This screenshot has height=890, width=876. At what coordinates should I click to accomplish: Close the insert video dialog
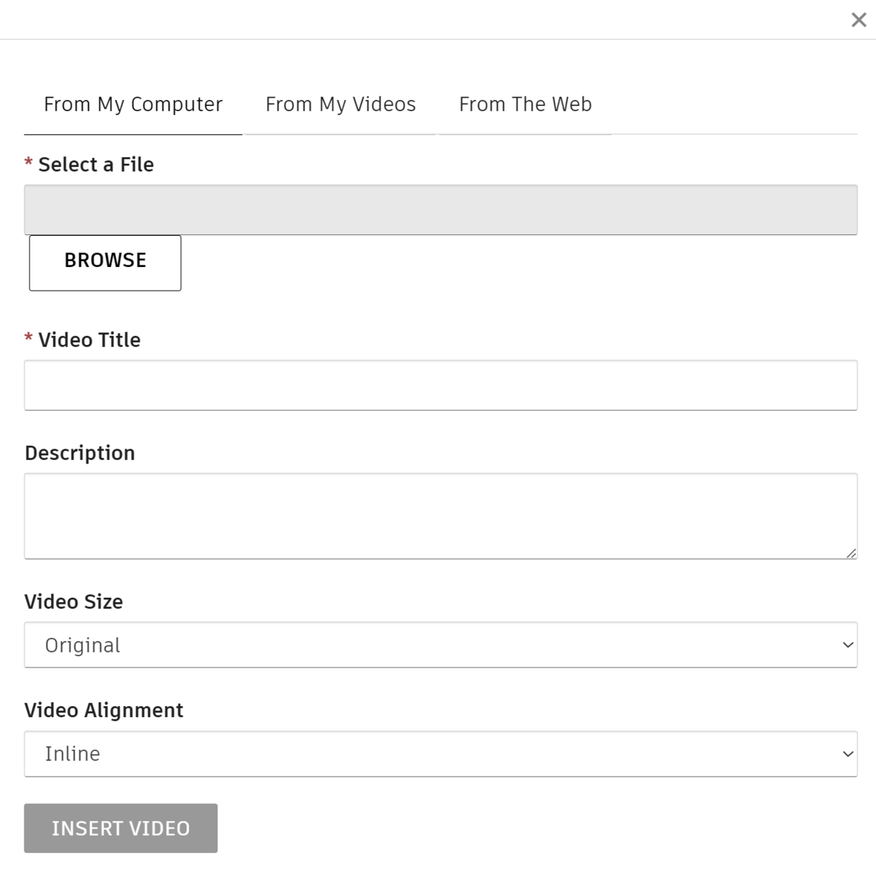(858, 20)
